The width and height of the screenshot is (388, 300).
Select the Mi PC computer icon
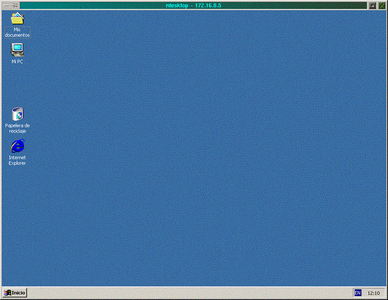click(17, 50)
